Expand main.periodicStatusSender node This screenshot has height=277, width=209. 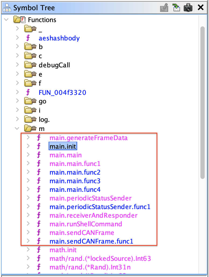[28, 198]
